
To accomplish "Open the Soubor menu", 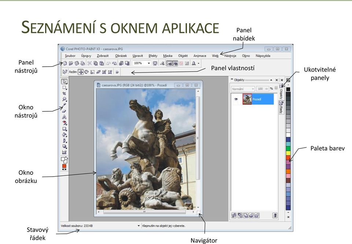I will point(70,56).
